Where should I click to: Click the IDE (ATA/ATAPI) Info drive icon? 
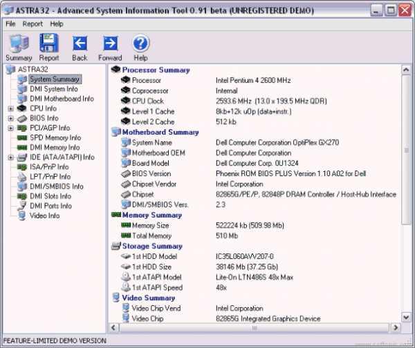point(22,157)
